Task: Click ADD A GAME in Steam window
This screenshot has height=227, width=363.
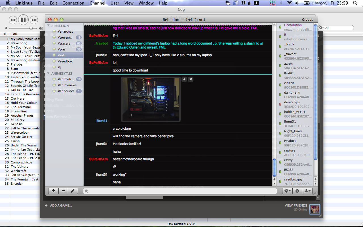Action: click(58, 205)
